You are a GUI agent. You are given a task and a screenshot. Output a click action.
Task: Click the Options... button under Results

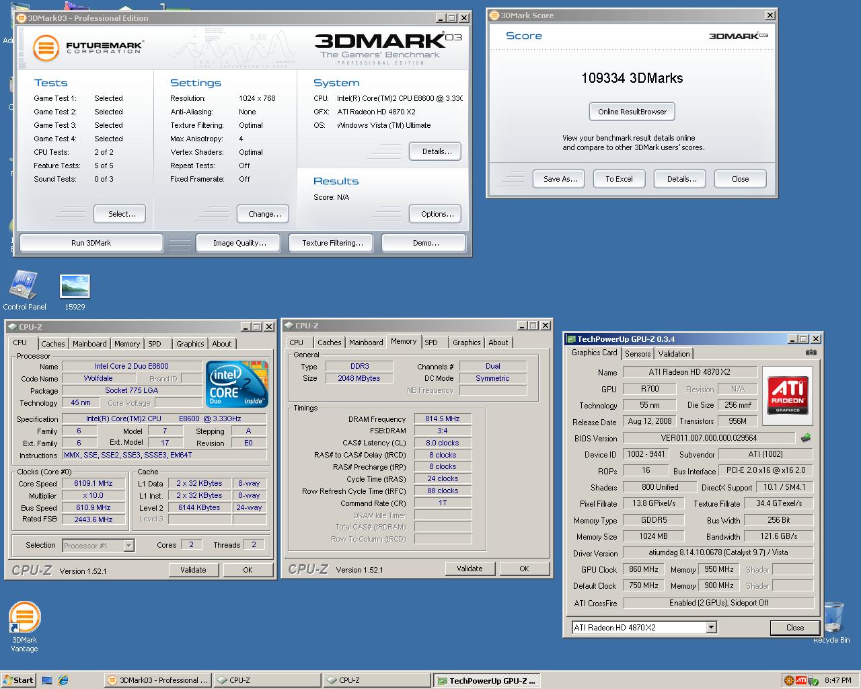pos(435,214)
